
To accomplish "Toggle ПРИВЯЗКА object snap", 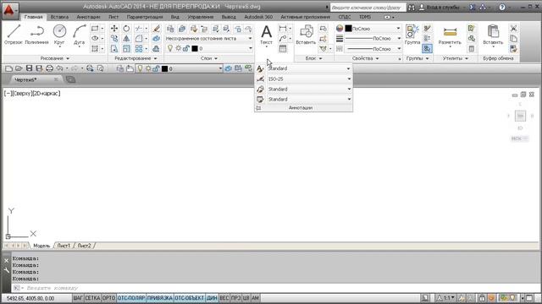I will [x=160, y=298].
